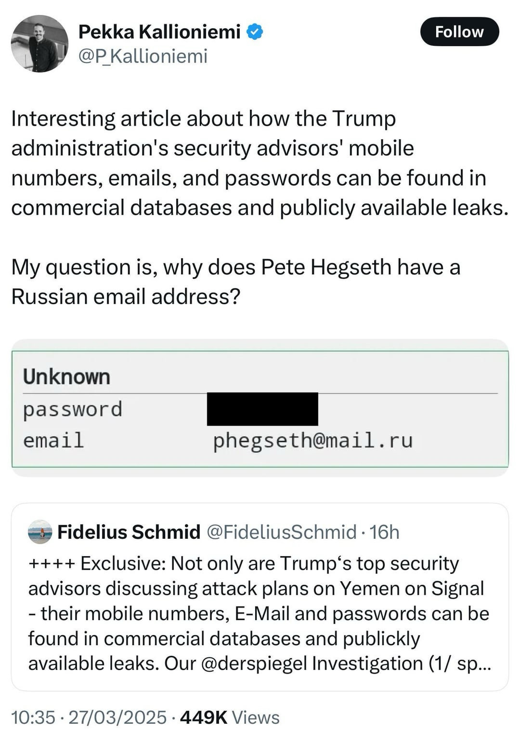Click the phegseth@mail.ru text in image
This screenshot has width=520, height=729.
[313, 441]
